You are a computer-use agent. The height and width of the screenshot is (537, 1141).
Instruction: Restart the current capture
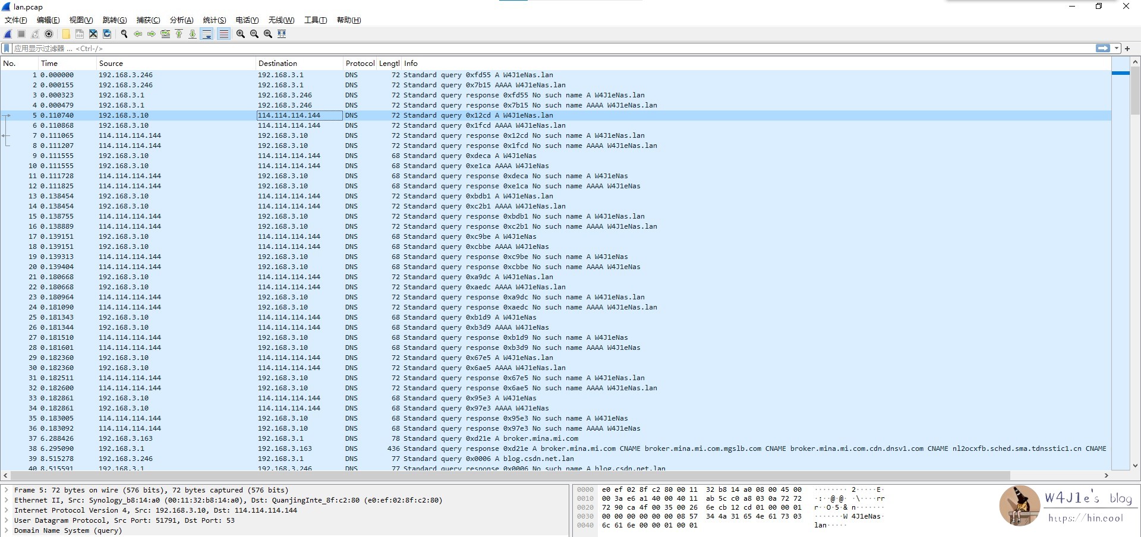[35, 34]
